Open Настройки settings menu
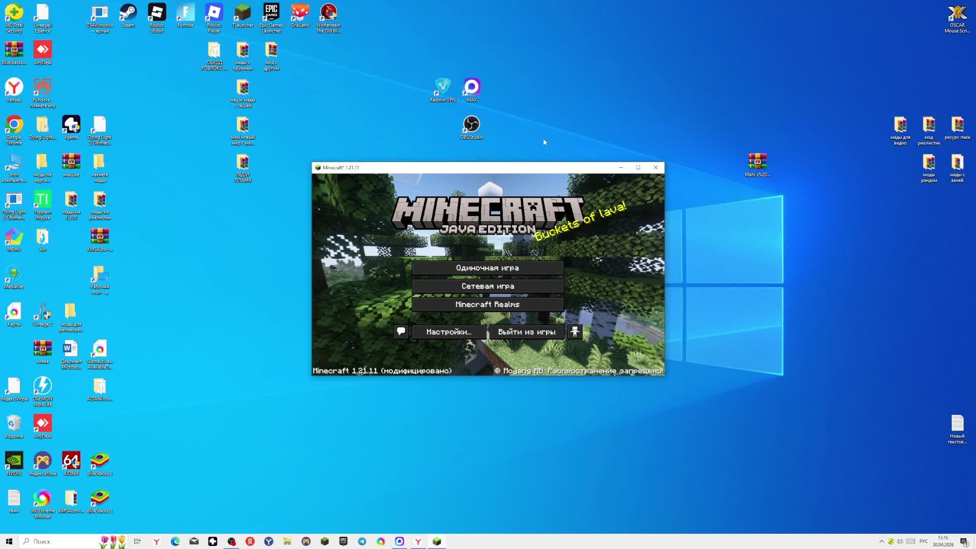 pos(449,331)
